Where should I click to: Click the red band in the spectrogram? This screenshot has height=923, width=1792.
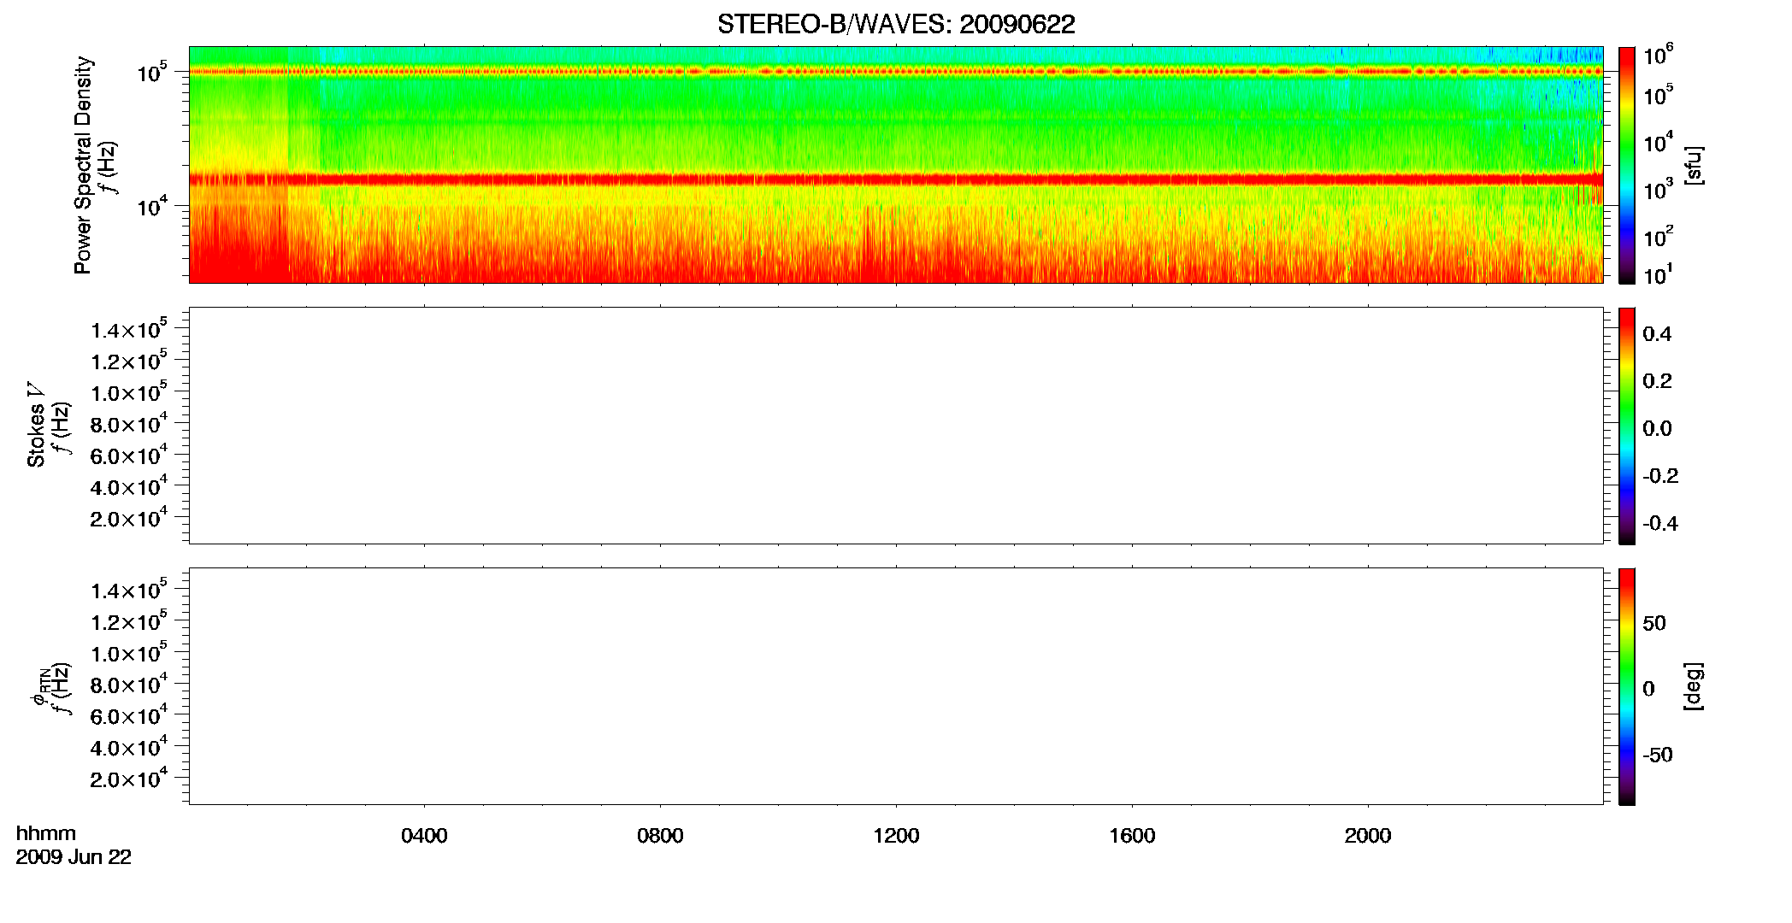click(896, 179)
